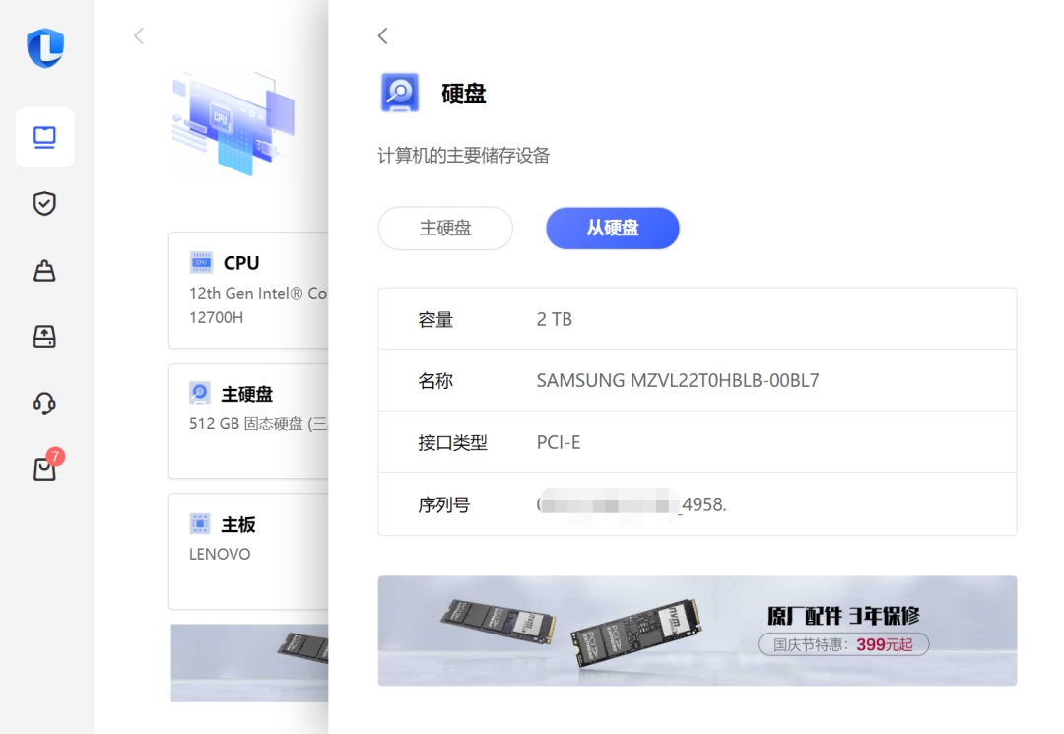Screen dimensions: 1064x734
Task: Click the CPU chip icon in the CPU card
Action: coord(201,262)
